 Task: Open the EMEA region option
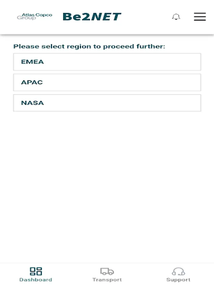coord(107,62)
